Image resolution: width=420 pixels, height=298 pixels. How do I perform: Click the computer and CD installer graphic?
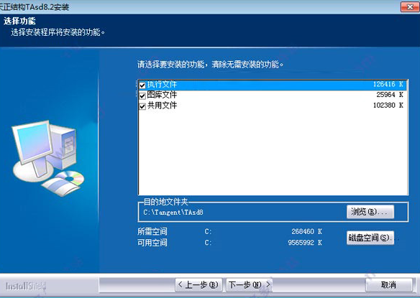pos(48,158)
